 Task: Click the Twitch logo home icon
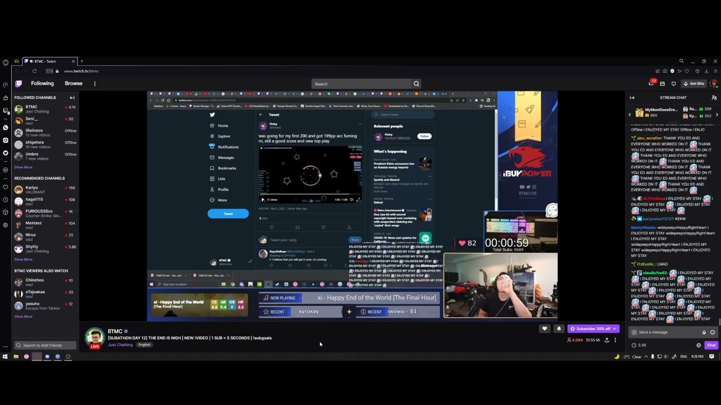pos(19,84)
